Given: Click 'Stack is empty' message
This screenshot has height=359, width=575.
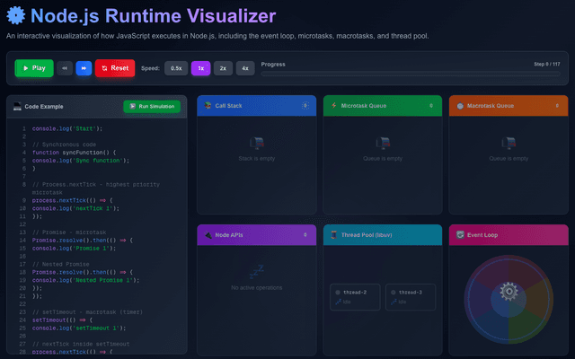Looking at the screenshot, I should tap(257, 159).
